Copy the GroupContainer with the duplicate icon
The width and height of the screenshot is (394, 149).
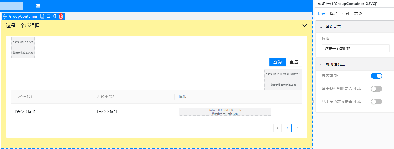pos(54,16)
